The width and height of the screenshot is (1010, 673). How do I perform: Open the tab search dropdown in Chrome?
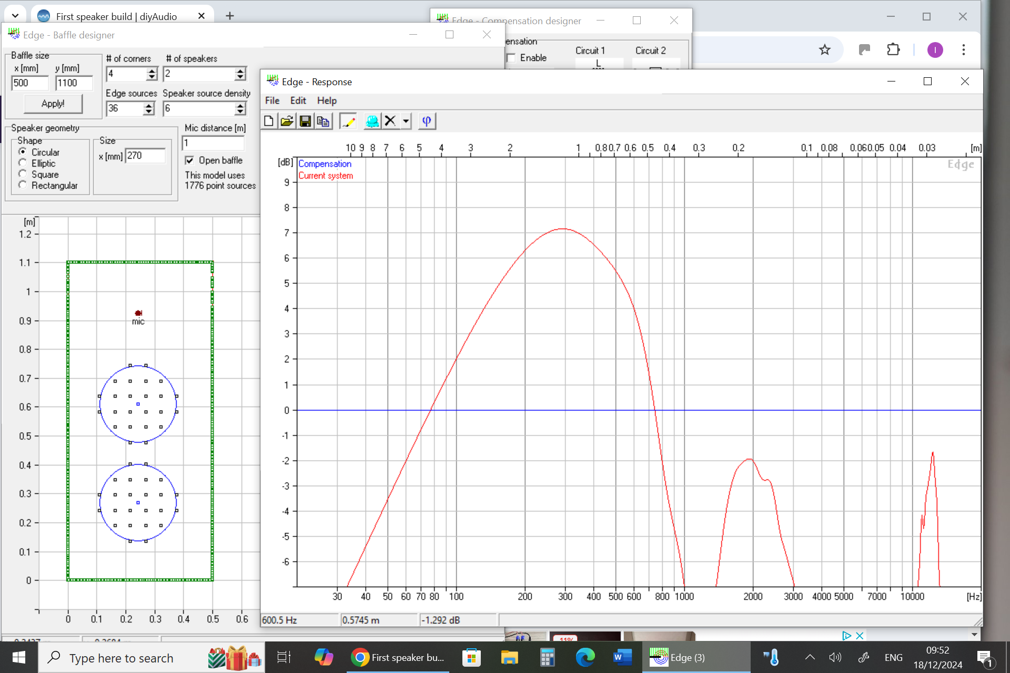click(x=15, y=16)
